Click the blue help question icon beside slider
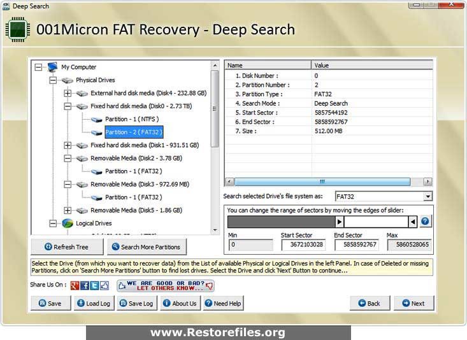The image size is (467, 340). pos(425,221)
